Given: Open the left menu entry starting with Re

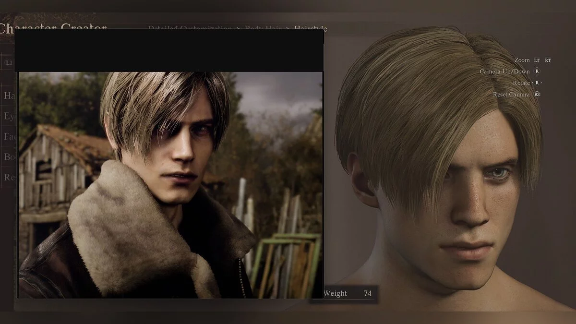Looking at the screenshot, I should 9,177.
